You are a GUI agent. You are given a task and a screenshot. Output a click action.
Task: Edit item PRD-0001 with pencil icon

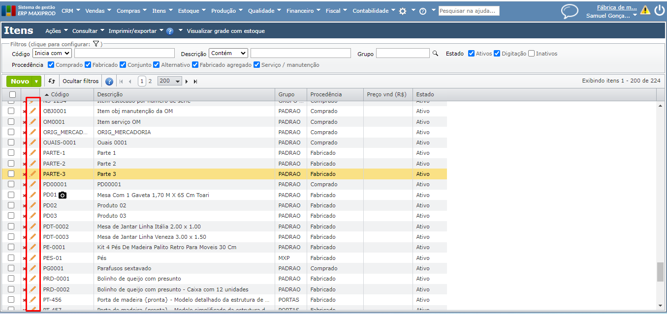tap(33, 279)
